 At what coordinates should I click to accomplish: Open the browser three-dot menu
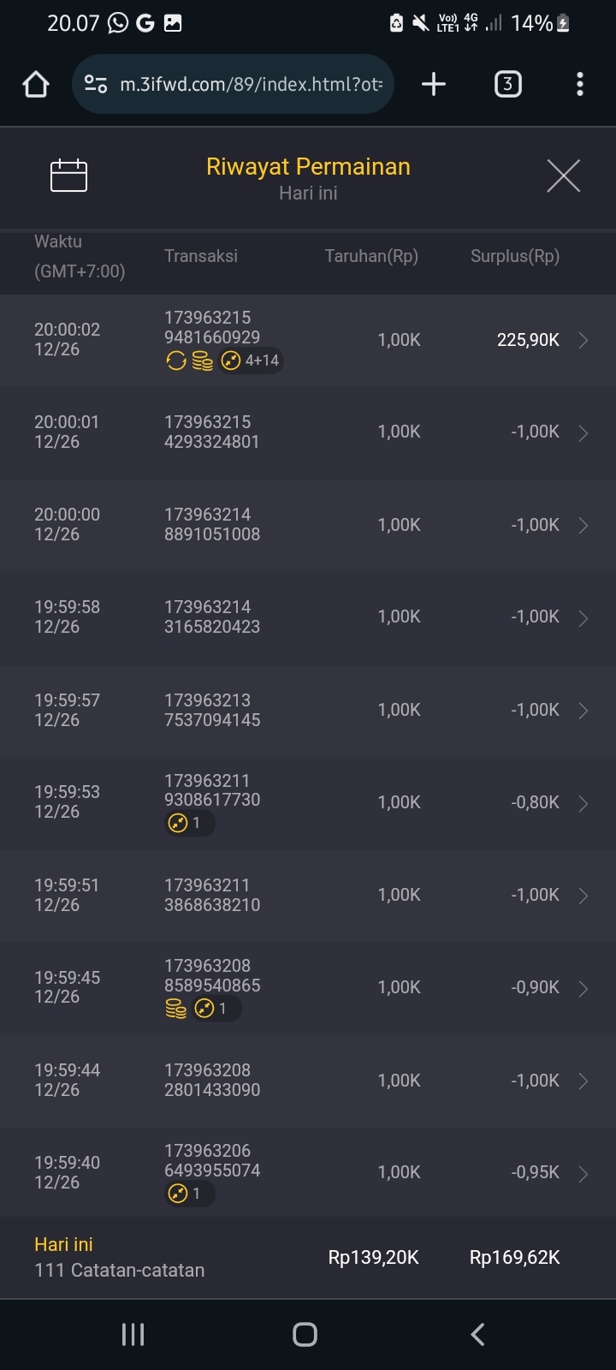580,84
